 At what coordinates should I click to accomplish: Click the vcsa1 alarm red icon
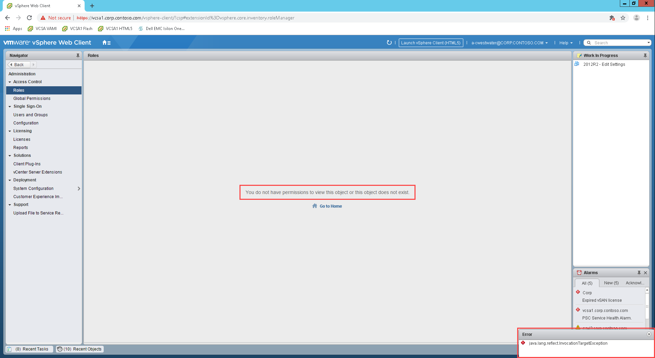click(x=578, y=310)
